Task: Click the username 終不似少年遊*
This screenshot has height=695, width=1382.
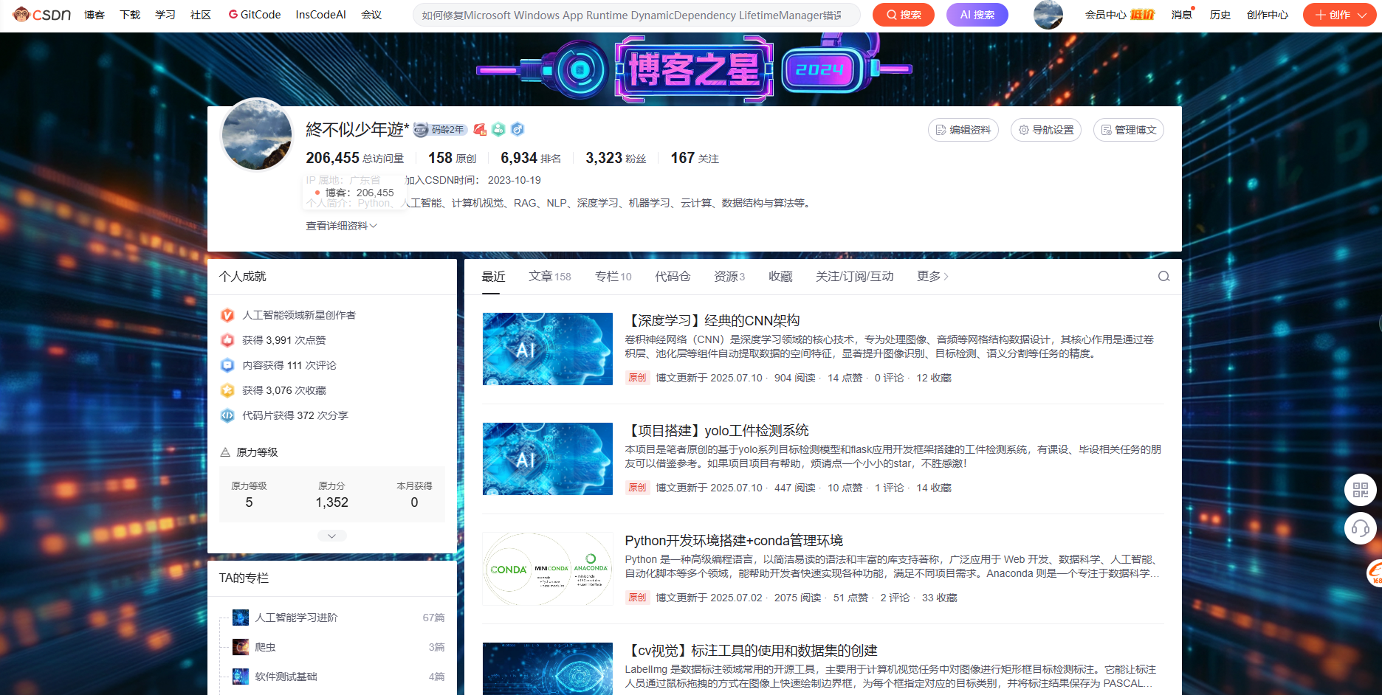Action: (357, 130)
